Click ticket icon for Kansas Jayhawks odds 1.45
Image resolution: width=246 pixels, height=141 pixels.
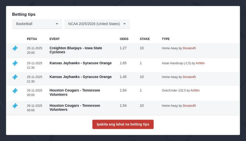(x=15, y=77)
